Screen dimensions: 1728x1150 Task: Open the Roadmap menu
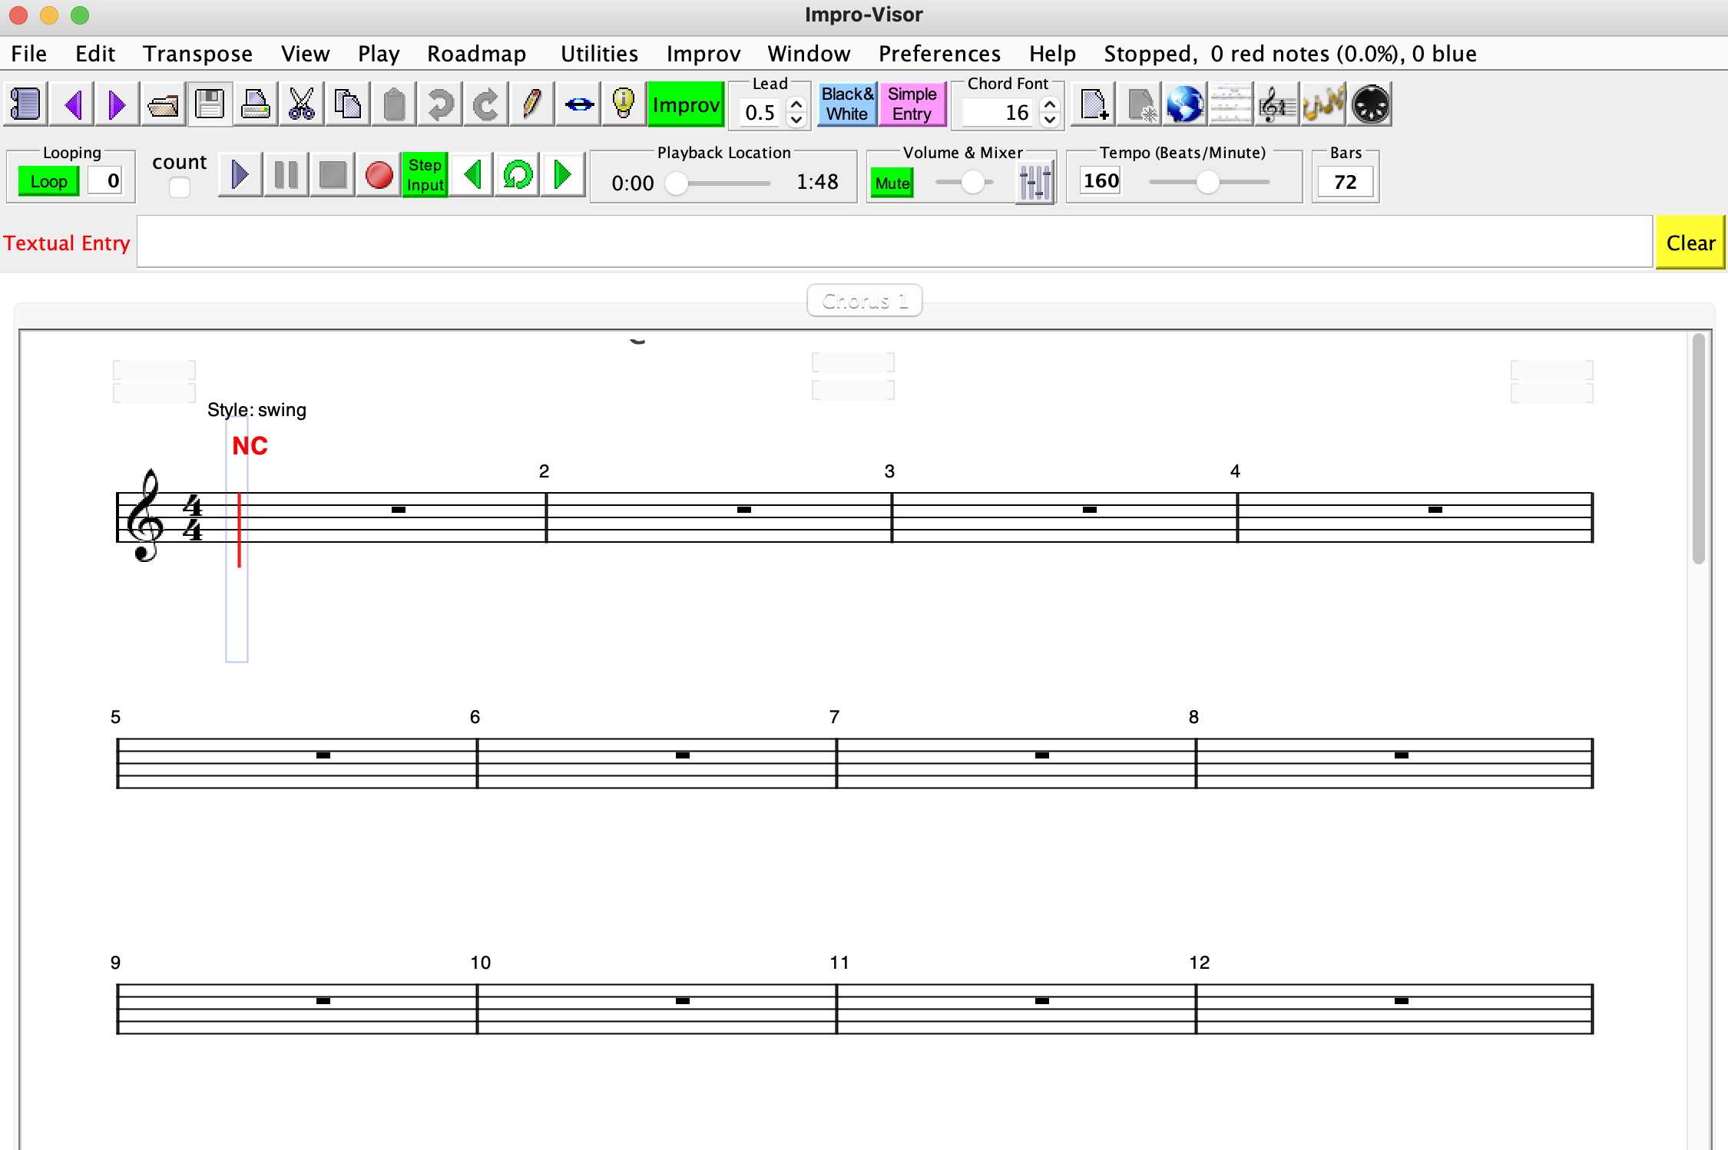476,54
